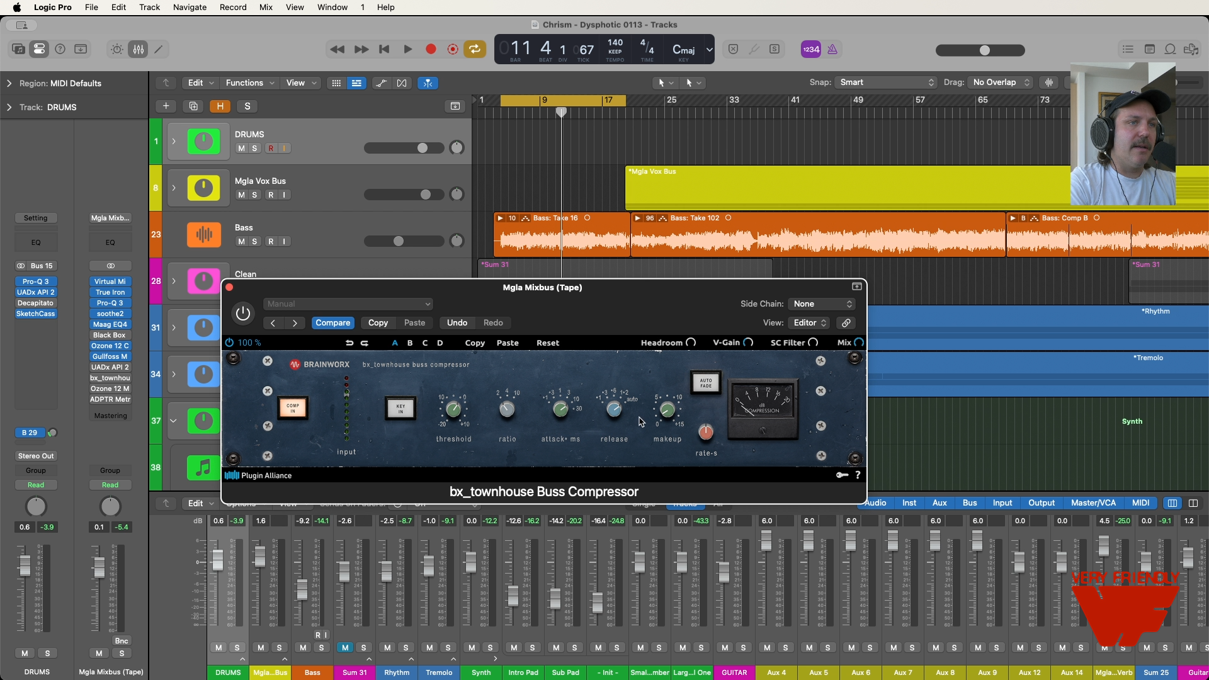Open the Mixer toolbar icon
Viewport: 1209px width, 680px height.
pos(139,49)
